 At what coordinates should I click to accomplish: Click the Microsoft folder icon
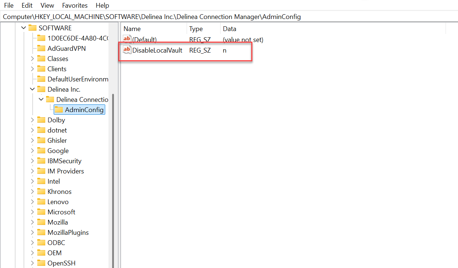41,212
